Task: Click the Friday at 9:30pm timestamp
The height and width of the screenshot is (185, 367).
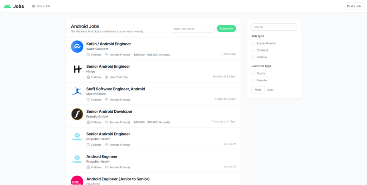Action: [x=226, y=99]
